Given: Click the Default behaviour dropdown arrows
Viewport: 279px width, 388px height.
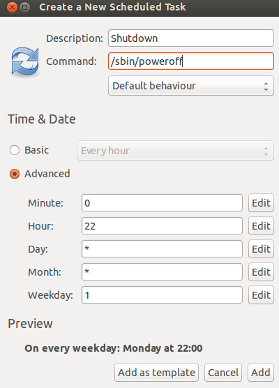Looking at the screenshot, I should point(266,86).
